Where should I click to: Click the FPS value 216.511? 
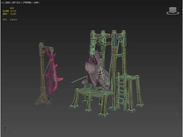(x=14, y=20)
